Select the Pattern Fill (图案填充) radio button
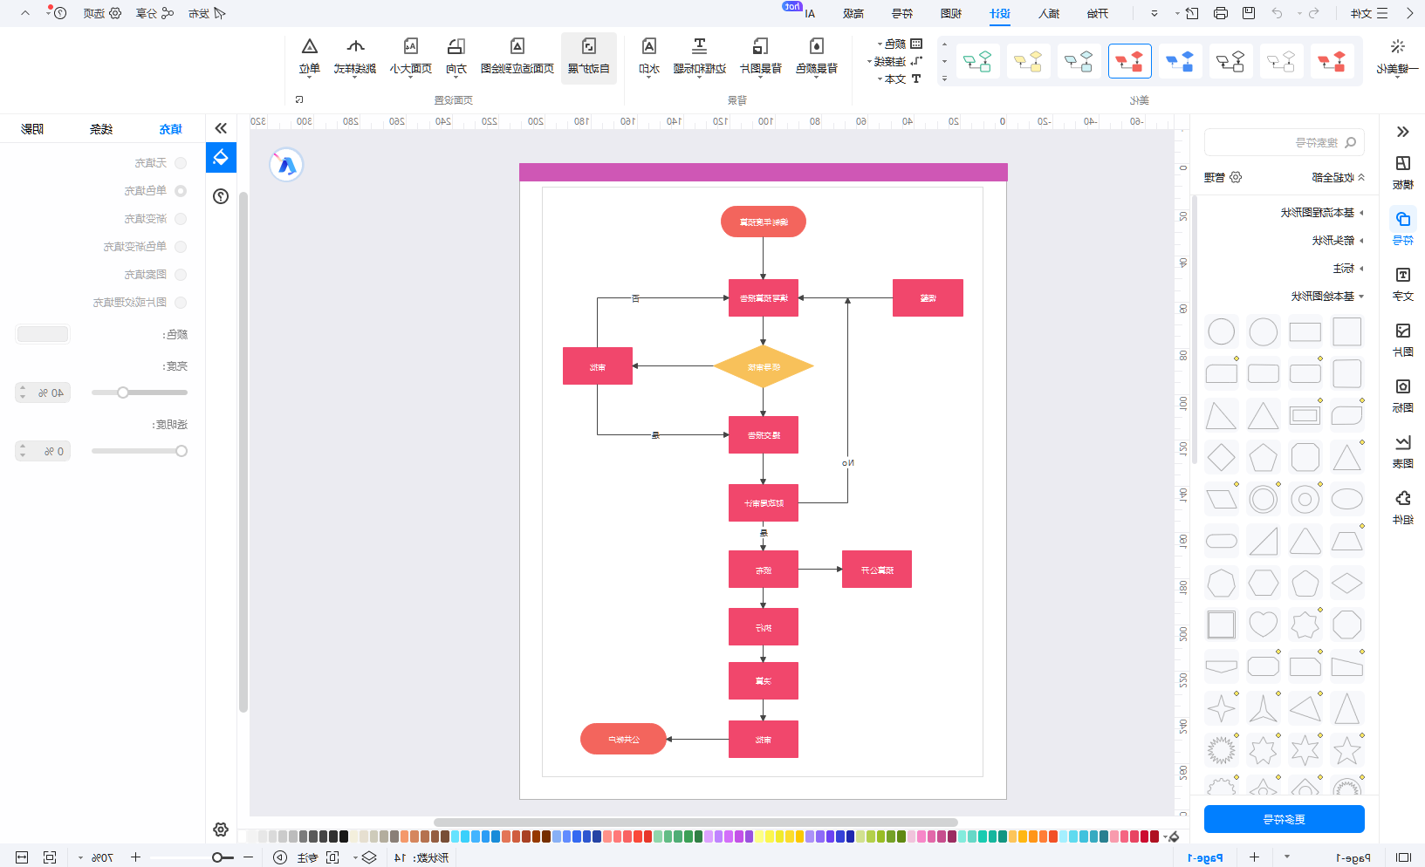The height and width of the screenshot is (867, 1425). 181,275
